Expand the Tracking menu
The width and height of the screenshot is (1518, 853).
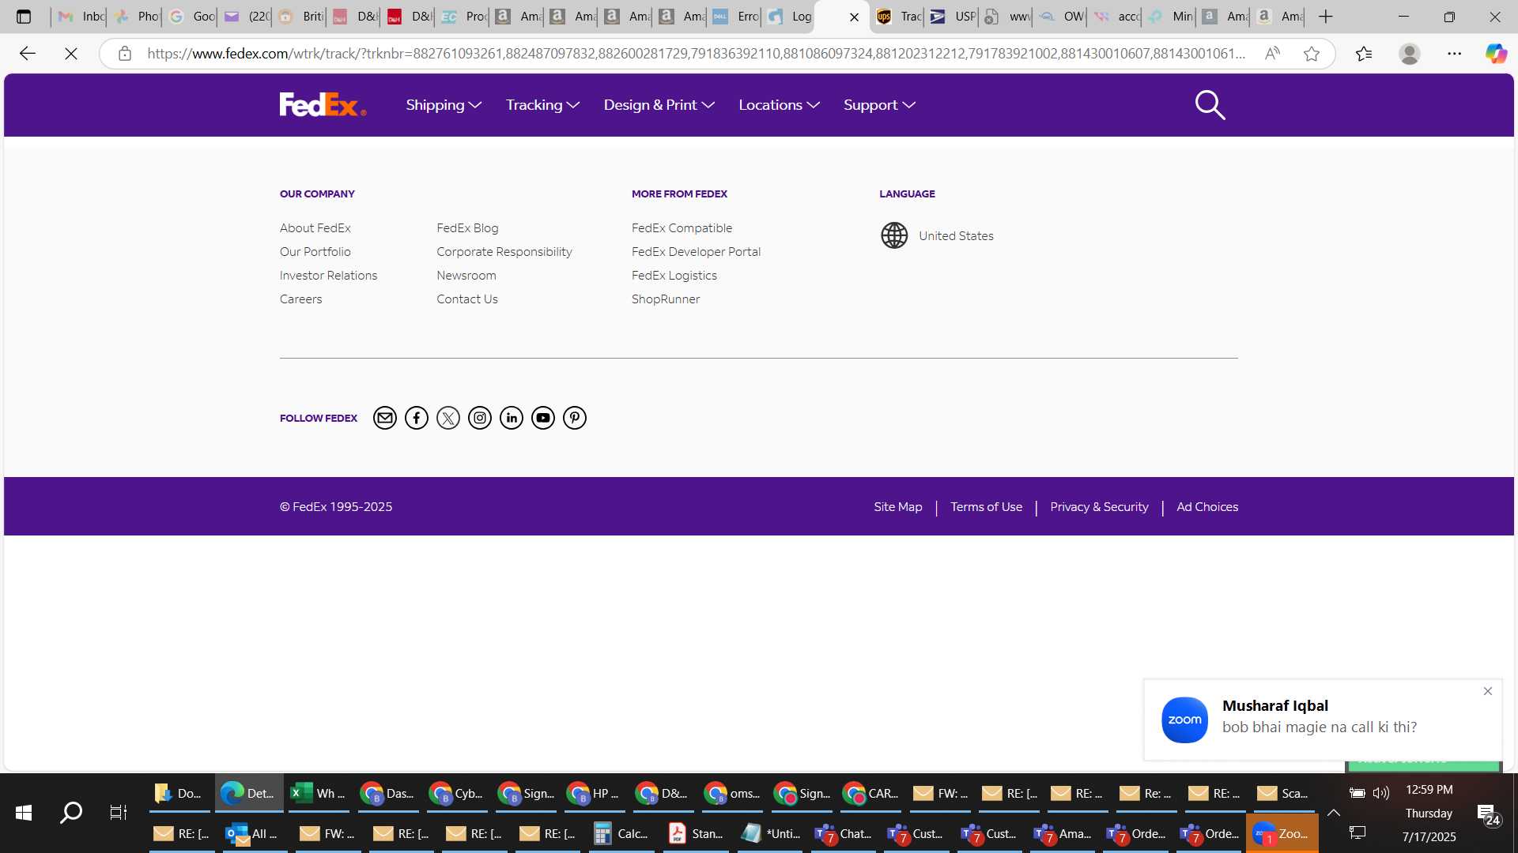(543, 105)
